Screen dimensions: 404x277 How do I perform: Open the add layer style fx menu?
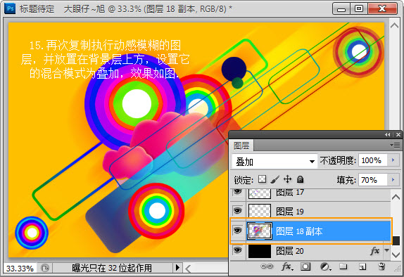click(287, 266)
